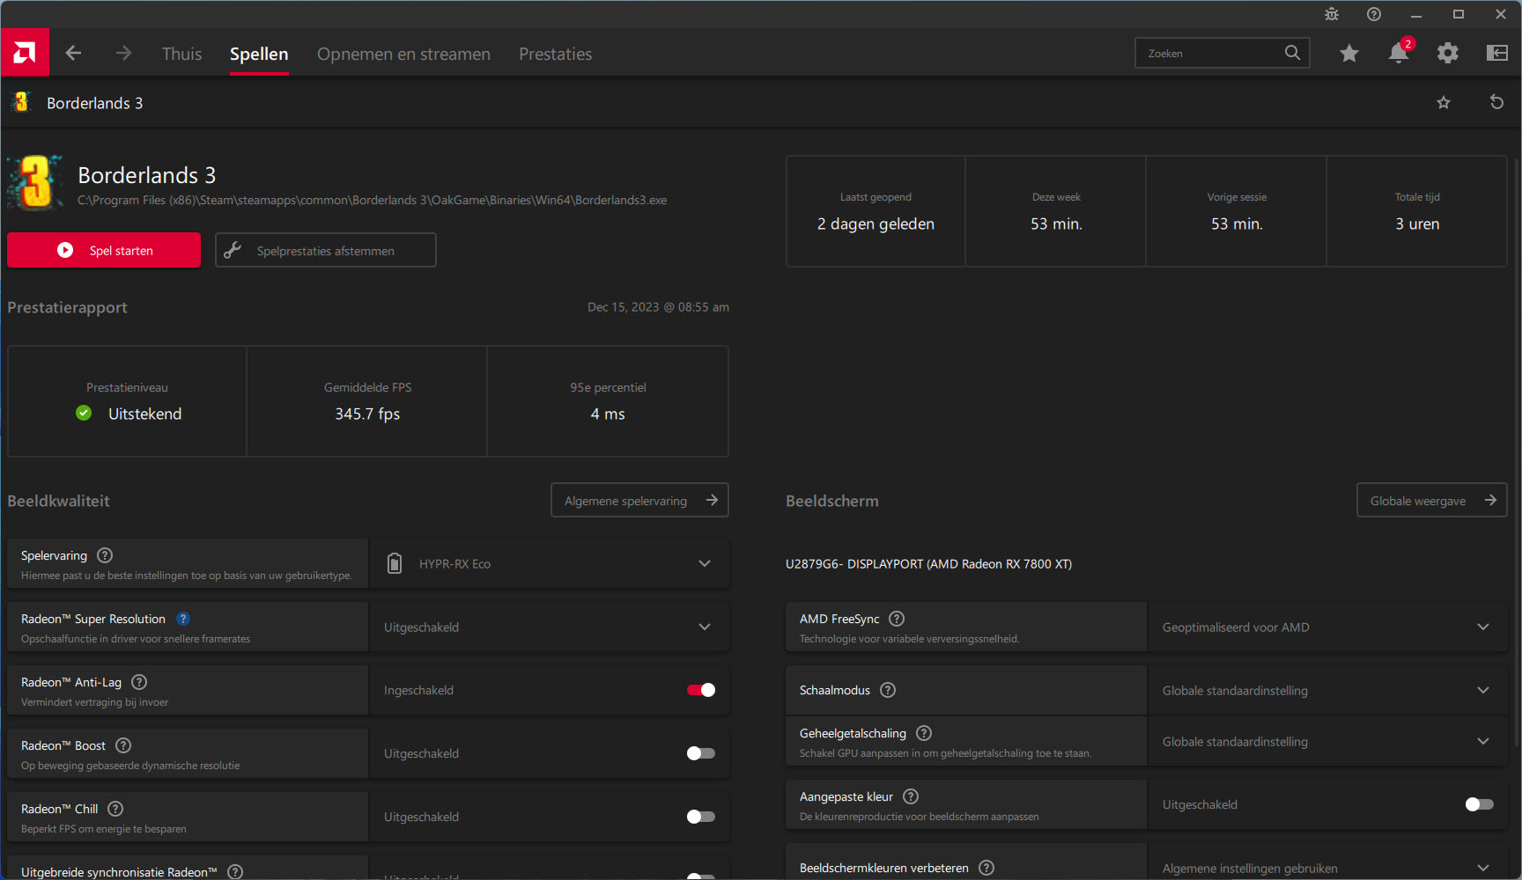Show help for Spelervaring
The height and width of the screenshot is (880, 1522).
tap(105, 555)
